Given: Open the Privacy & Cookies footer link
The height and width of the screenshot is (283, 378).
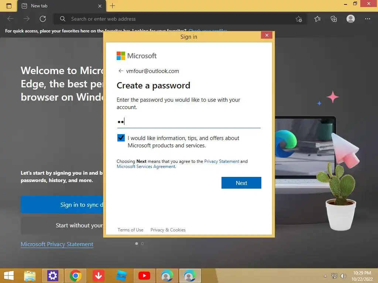Looking at the screenshot, I should (x=168, y=230).
